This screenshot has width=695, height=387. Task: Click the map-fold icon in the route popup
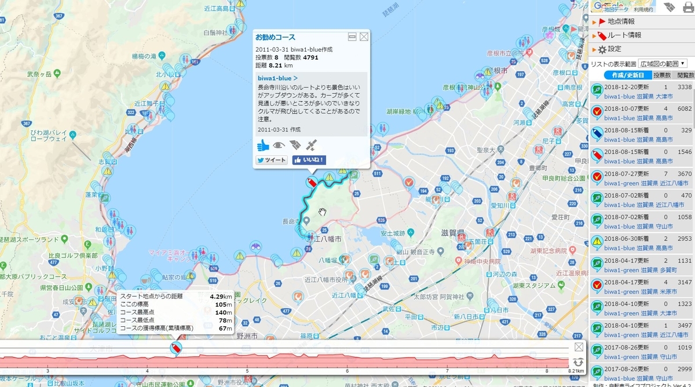(x=295, y=145)
